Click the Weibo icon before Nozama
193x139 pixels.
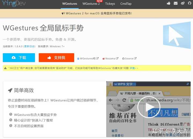[103, 59]
